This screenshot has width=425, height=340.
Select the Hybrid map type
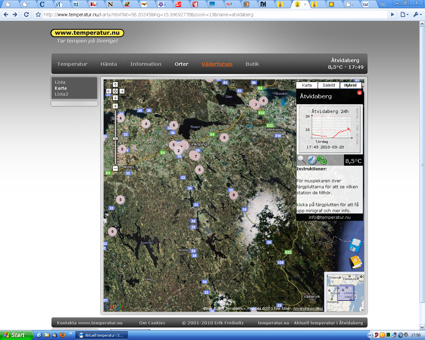click(x=350, y=85)
